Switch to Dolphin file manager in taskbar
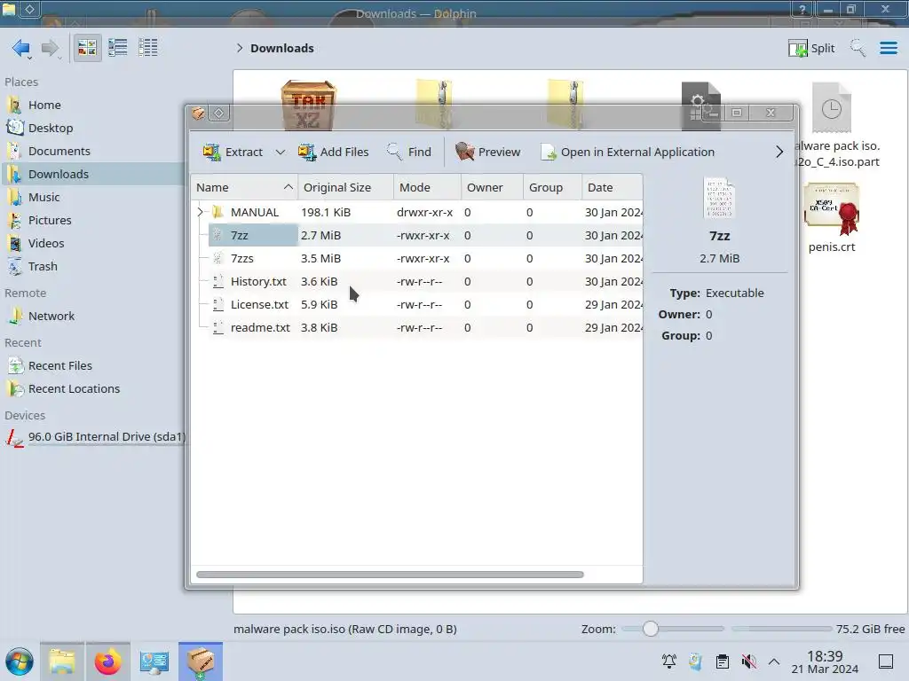 tap(62, 661)
